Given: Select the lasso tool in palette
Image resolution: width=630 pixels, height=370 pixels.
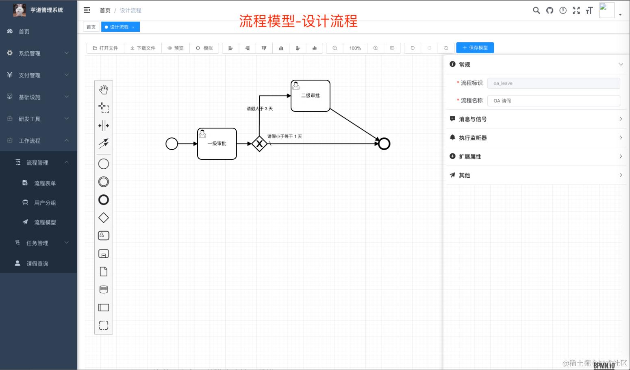Looking at the screenshot, I should [104, 107].
